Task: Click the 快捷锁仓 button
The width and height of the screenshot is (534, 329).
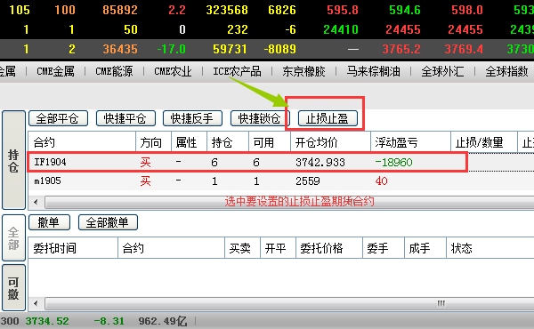Action: tap(260, 118)
